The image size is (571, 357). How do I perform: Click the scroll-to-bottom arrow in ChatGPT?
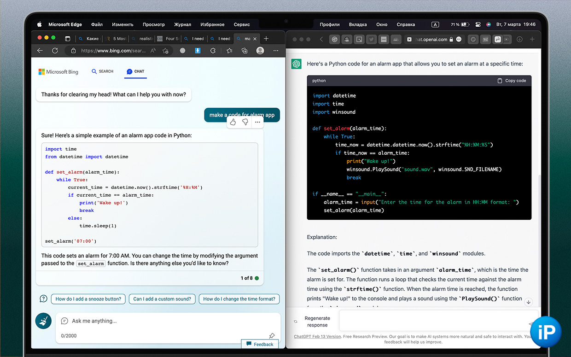point(529,302)
